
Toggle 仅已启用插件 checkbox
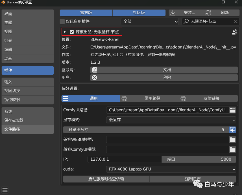tap(62, 21)
